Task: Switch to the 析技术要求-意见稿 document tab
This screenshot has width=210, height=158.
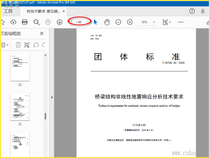Action: [x=43, y=11]
